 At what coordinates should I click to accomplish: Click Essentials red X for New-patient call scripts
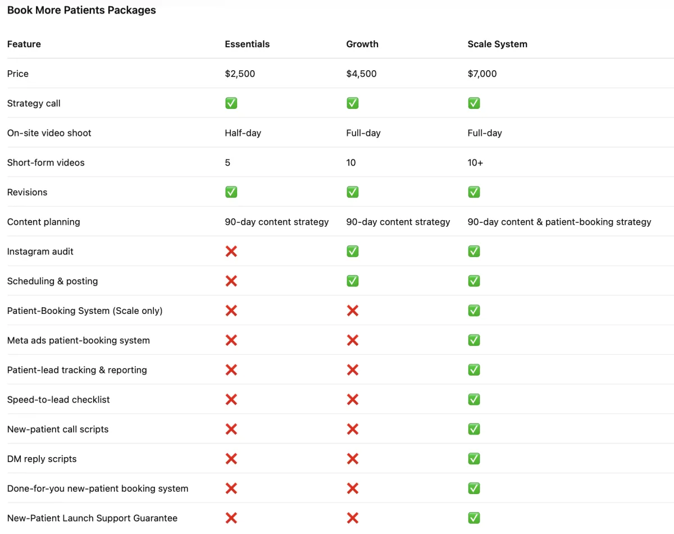pos(231,430)
